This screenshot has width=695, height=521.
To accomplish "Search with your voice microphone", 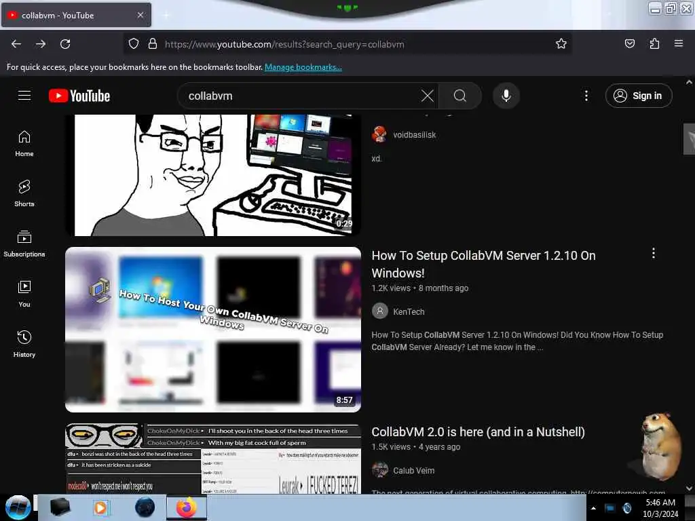I will [506, 96].
